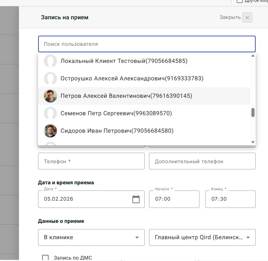The image size is (268, 261).
Task: Click Сидоров Иван Петрович's avatar photo
Action: pos(50,131)
